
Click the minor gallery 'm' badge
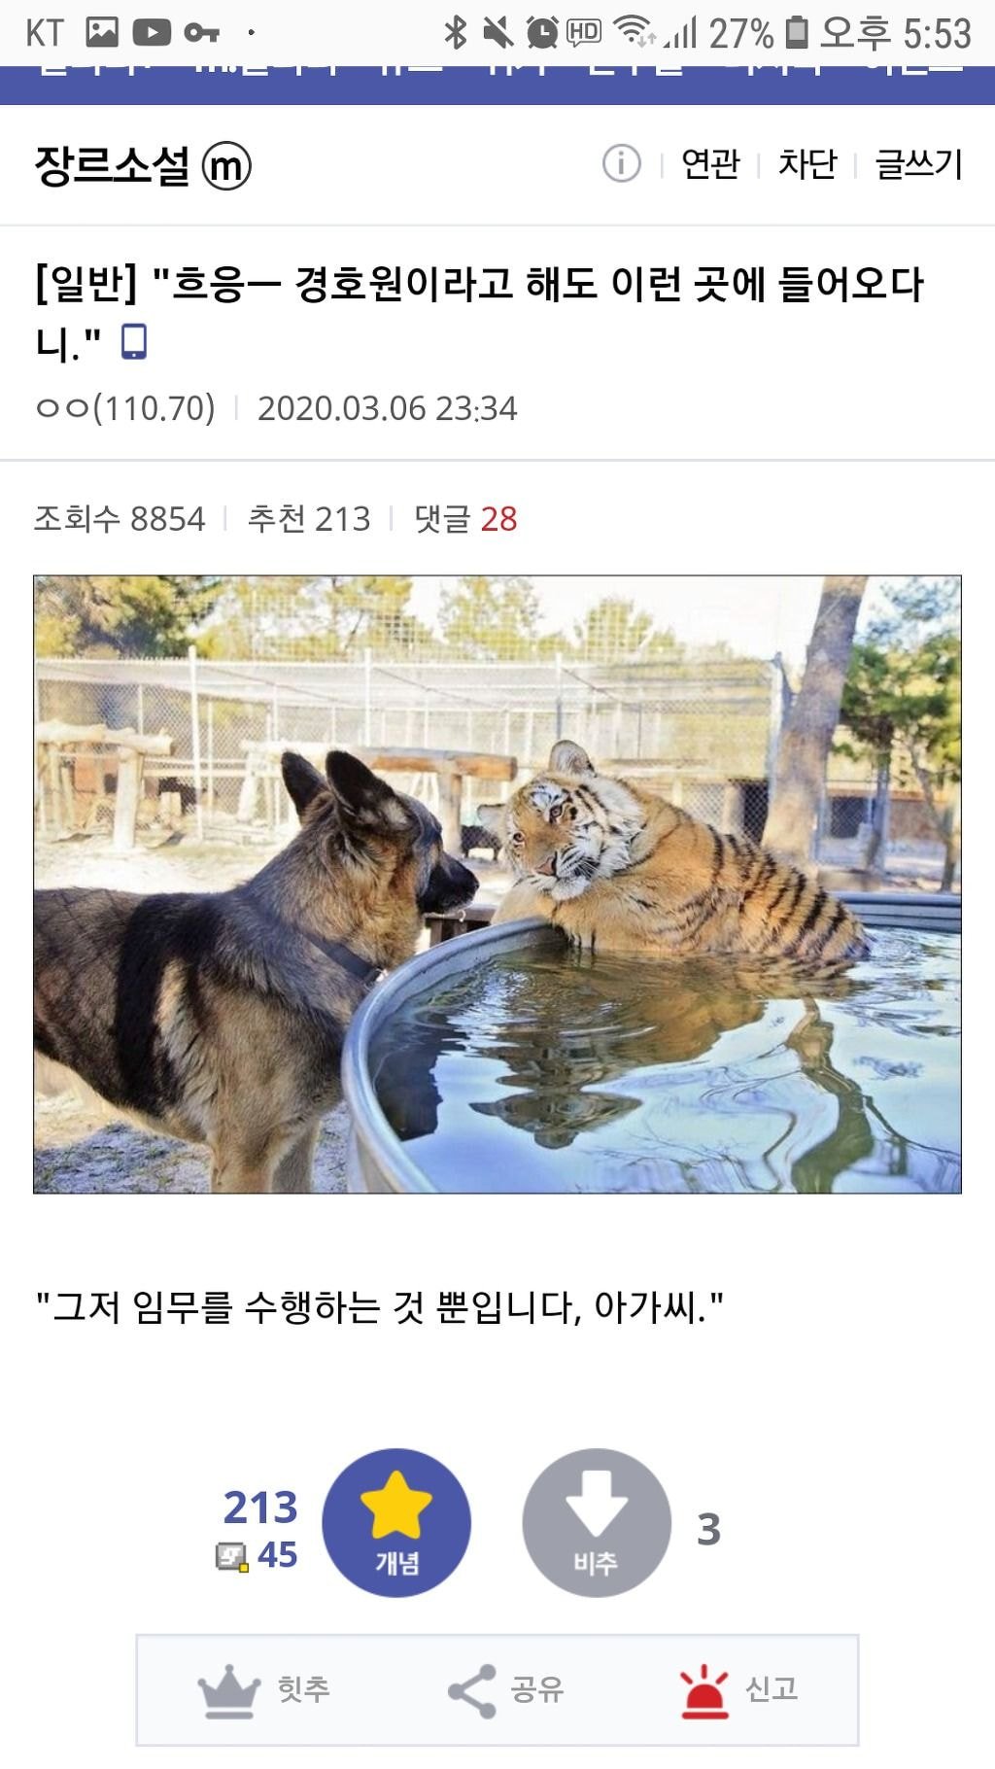click(x=226, y=166)
